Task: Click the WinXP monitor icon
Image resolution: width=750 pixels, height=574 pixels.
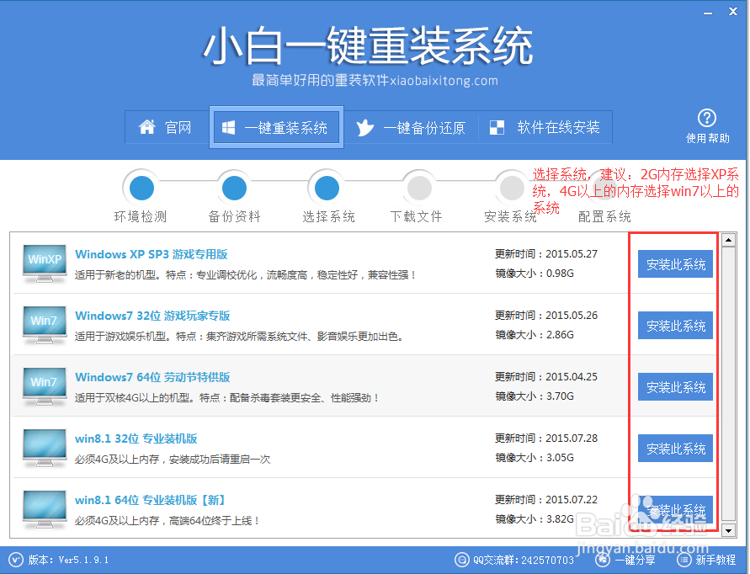Action: tap(45, 263)
